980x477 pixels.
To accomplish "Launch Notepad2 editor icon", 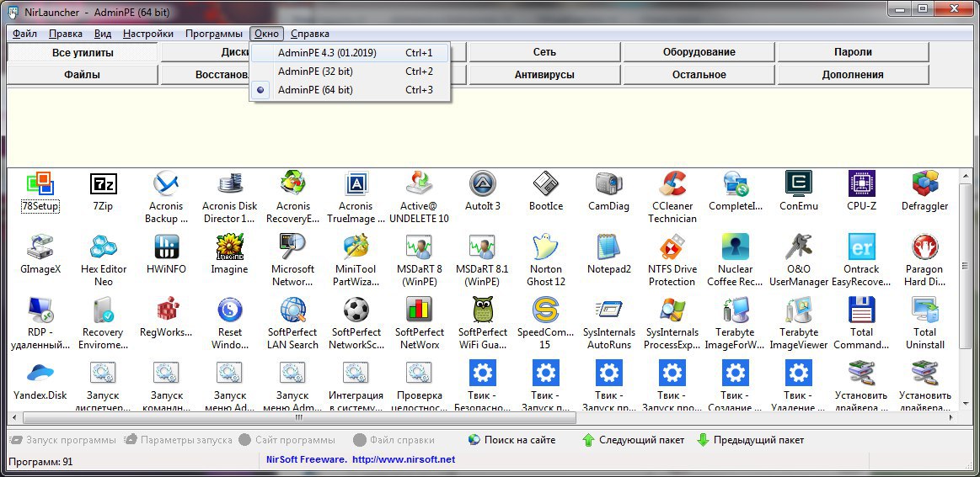I will pos(608,247).
